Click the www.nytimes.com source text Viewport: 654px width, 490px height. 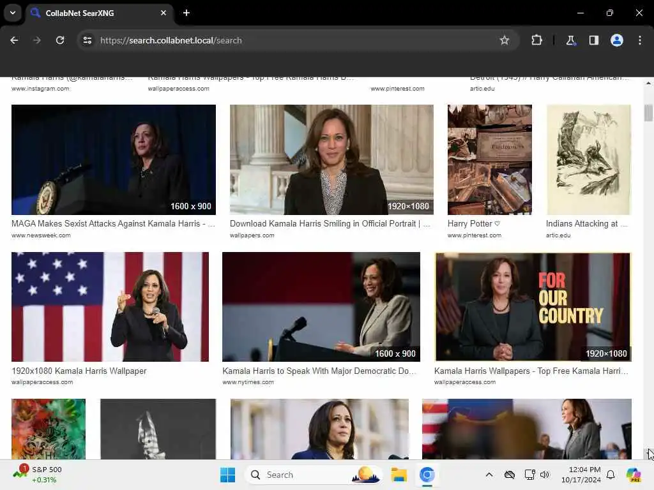click(x=248, y=382)
